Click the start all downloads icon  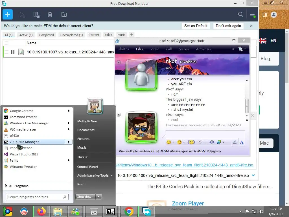[x=22, y=15]
